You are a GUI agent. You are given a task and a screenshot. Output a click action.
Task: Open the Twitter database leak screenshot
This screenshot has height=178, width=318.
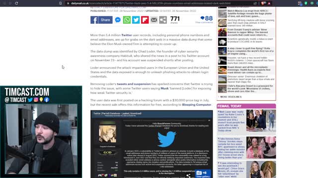tap(152, 144)
